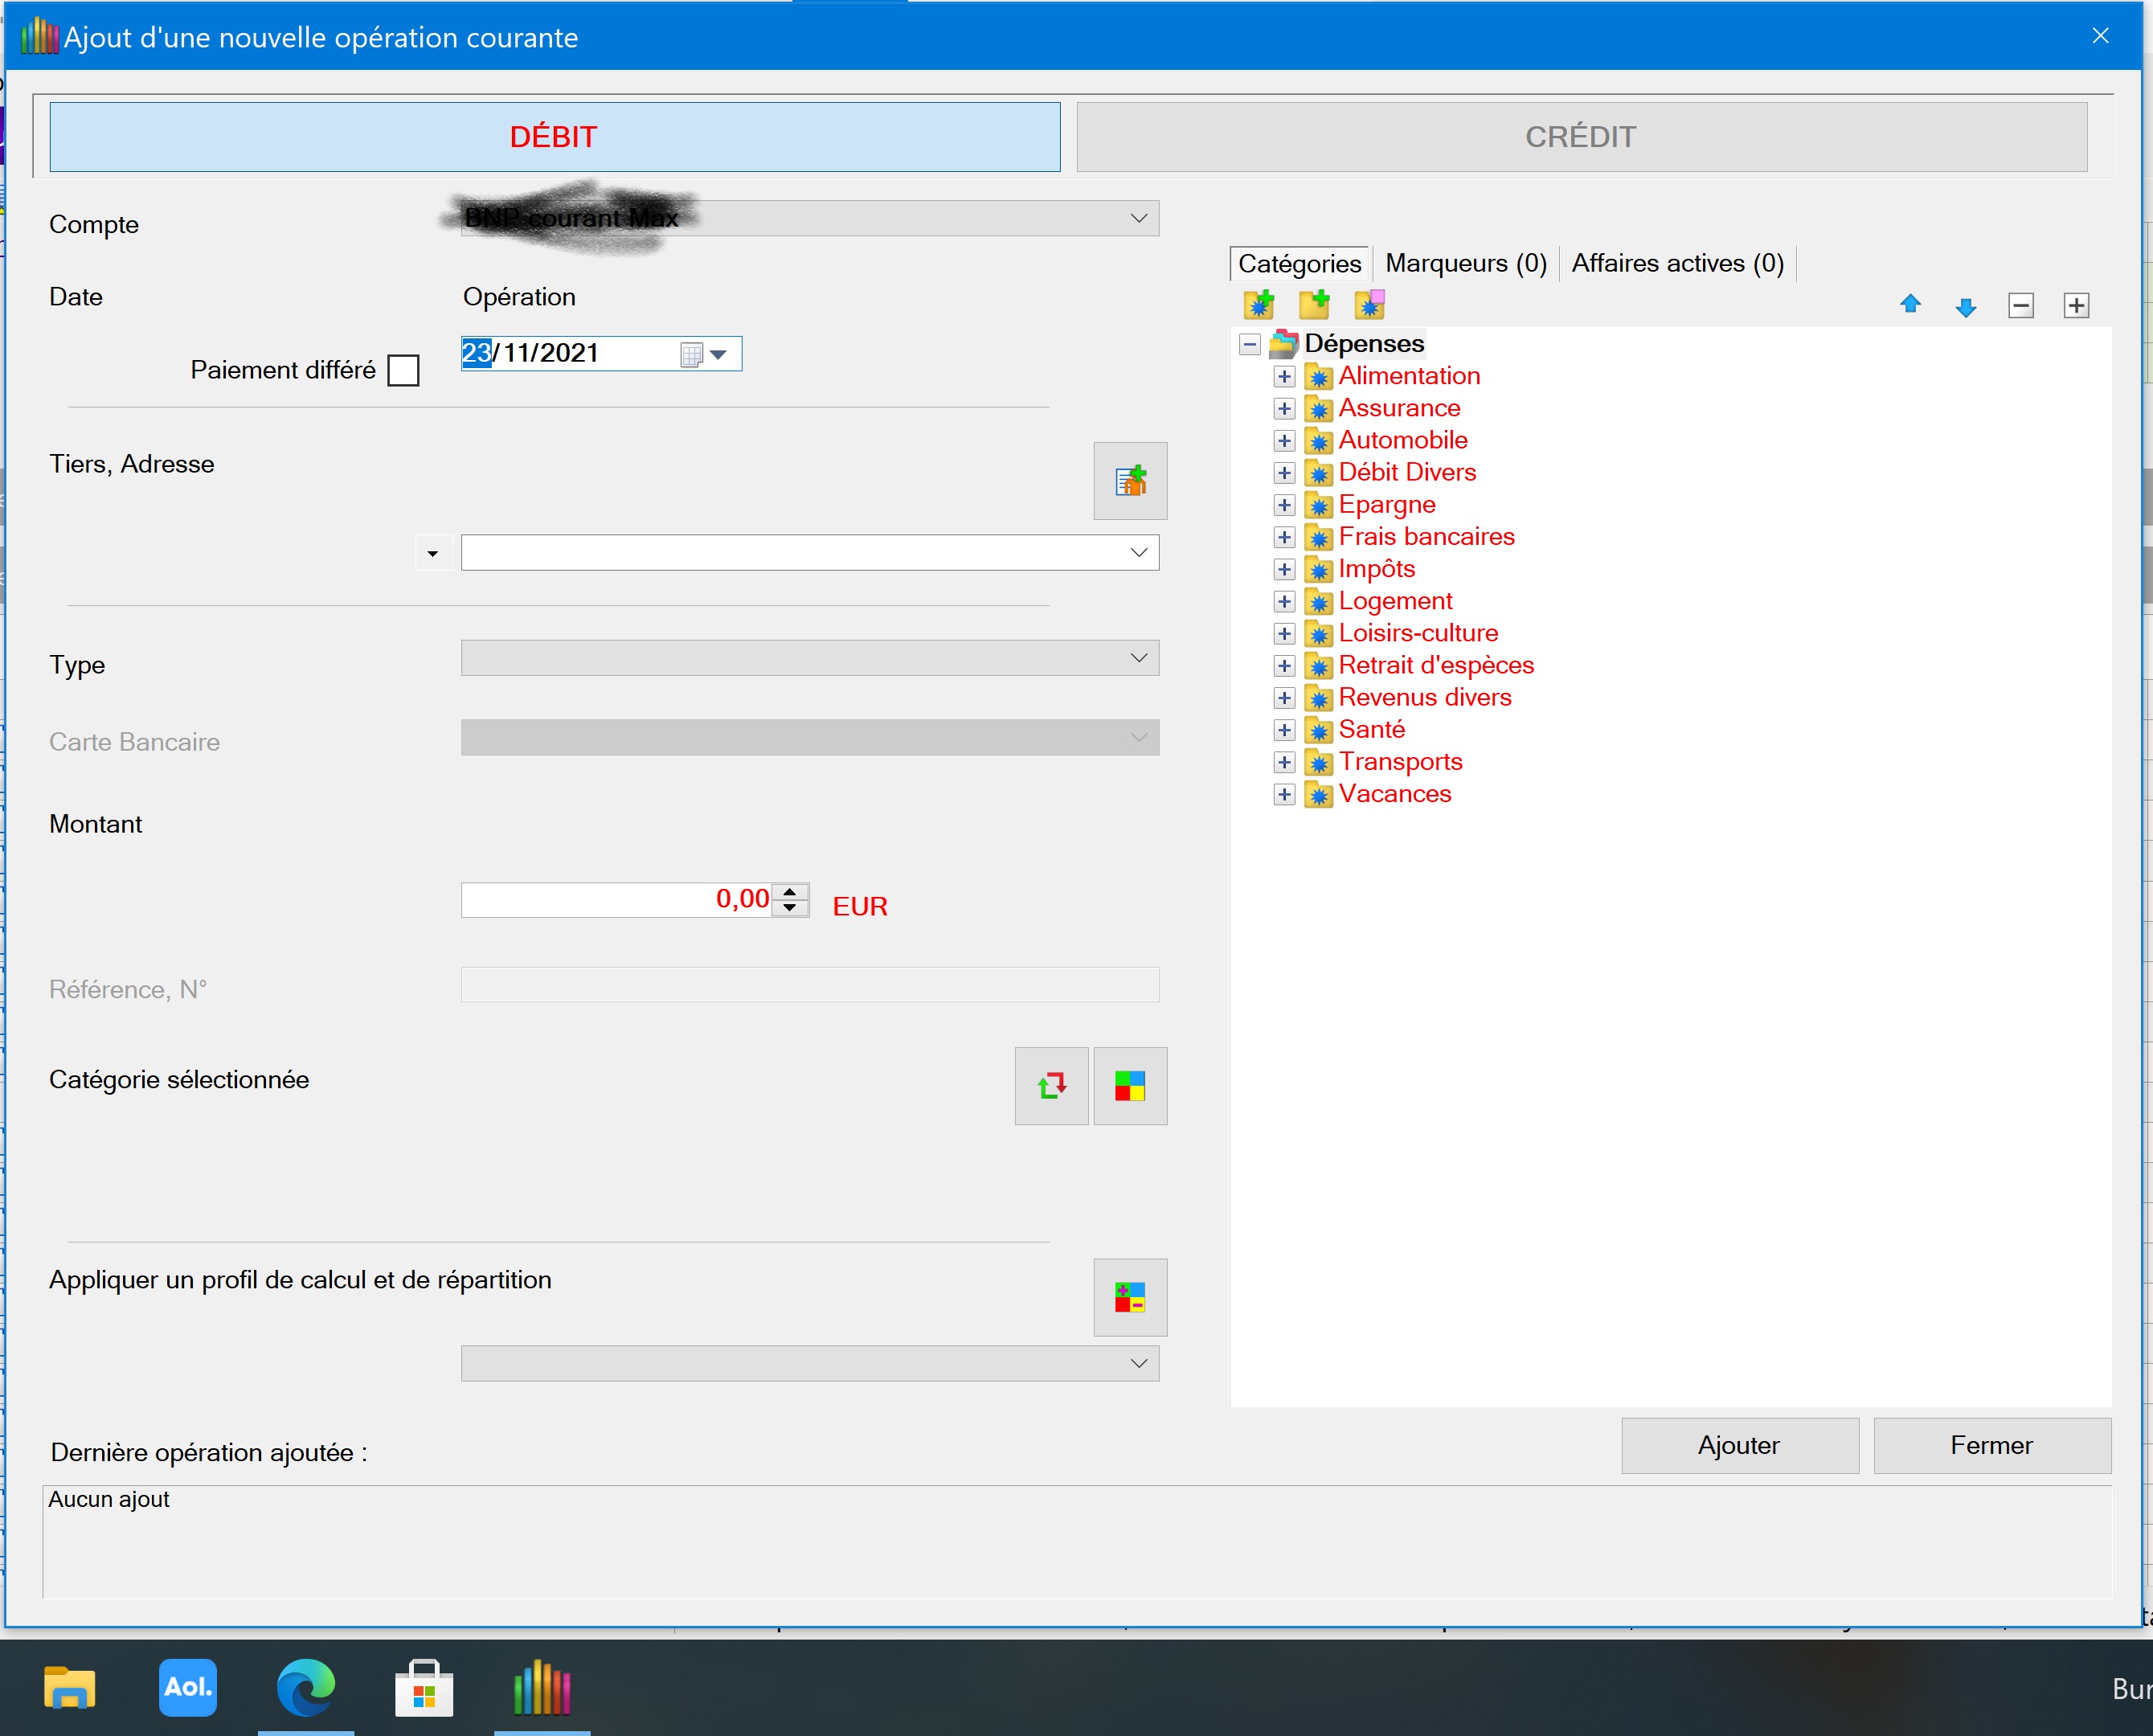Enable the Paiement différé checkbox
Screen dimensions: 2153x1736
coord(403,371)
